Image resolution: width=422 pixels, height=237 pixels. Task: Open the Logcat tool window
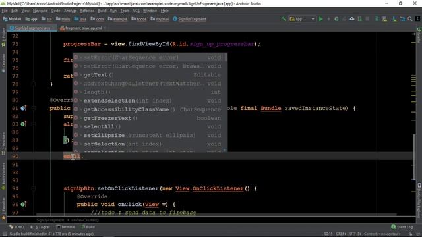click(x=40, y=227)
